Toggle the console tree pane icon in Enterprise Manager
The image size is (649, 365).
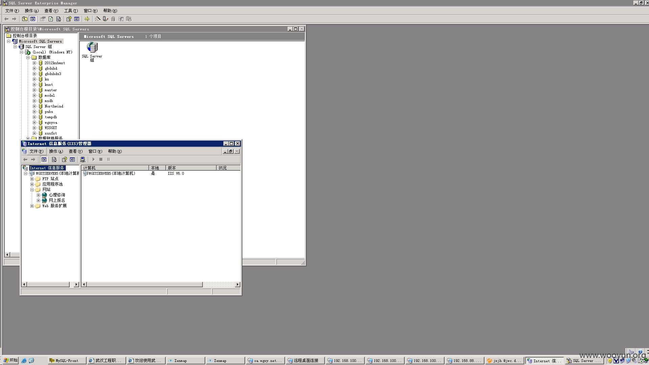pos(33,19)
